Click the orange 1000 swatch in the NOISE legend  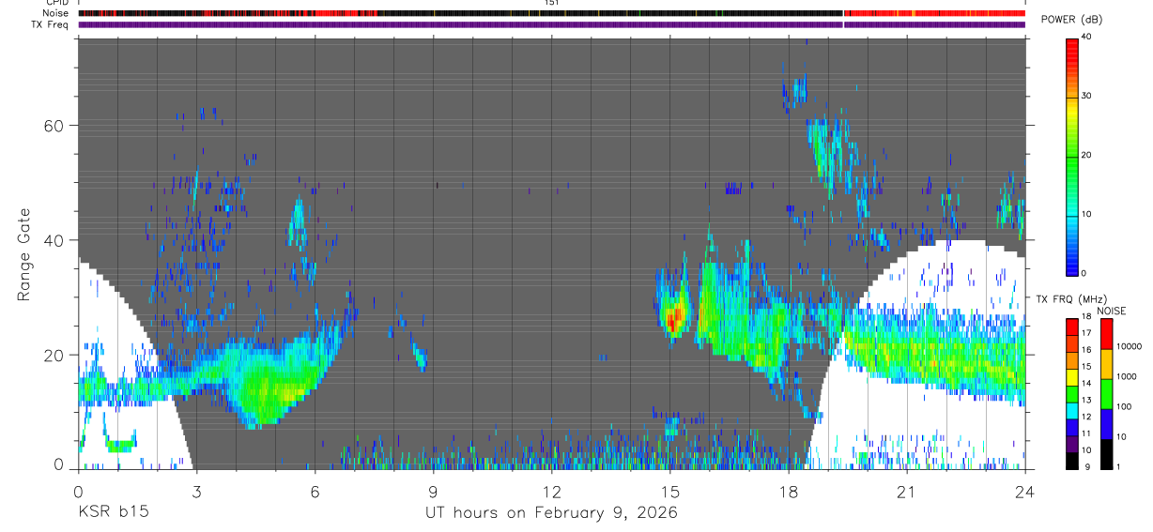(1106, 364)
